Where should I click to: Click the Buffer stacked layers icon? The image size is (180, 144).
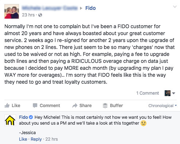point(105,106)
